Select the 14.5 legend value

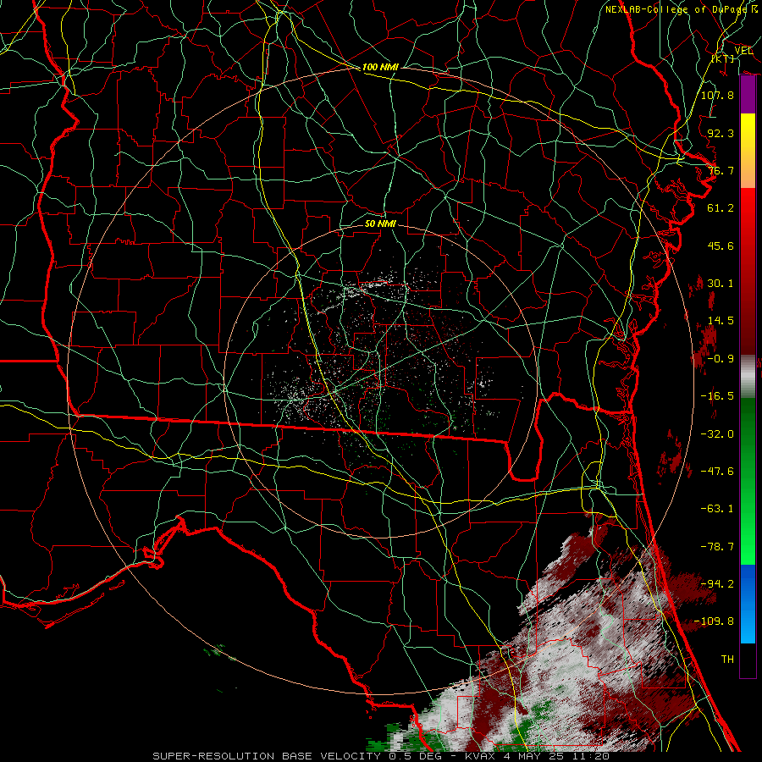point(721,321)
